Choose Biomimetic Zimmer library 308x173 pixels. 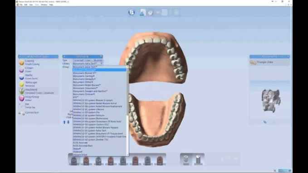[83, 94]
